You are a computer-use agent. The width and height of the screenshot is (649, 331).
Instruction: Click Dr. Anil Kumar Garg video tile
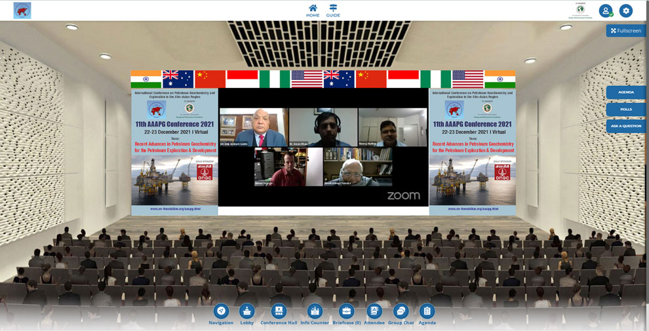(x=254, y=127)
